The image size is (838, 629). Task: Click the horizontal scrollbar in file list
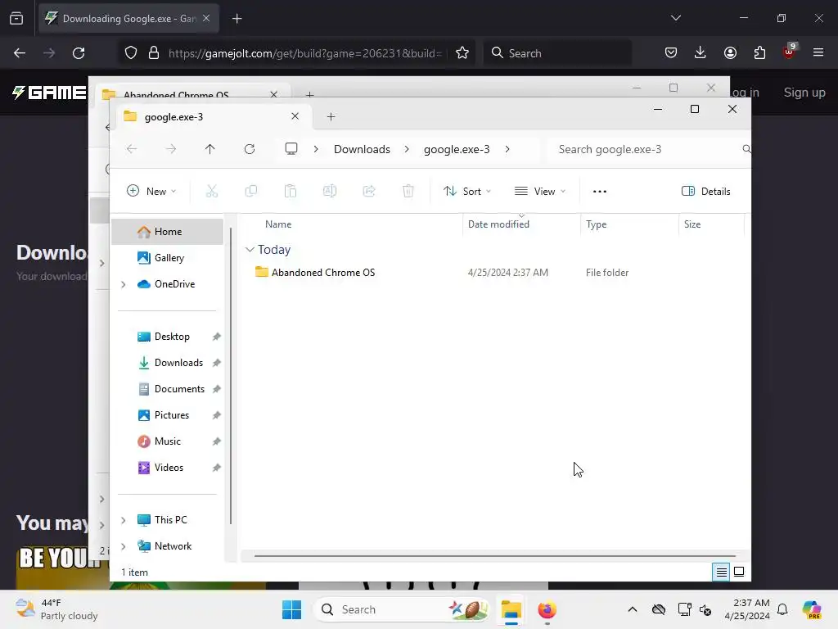pyautogui.click(x=495, y=556)
